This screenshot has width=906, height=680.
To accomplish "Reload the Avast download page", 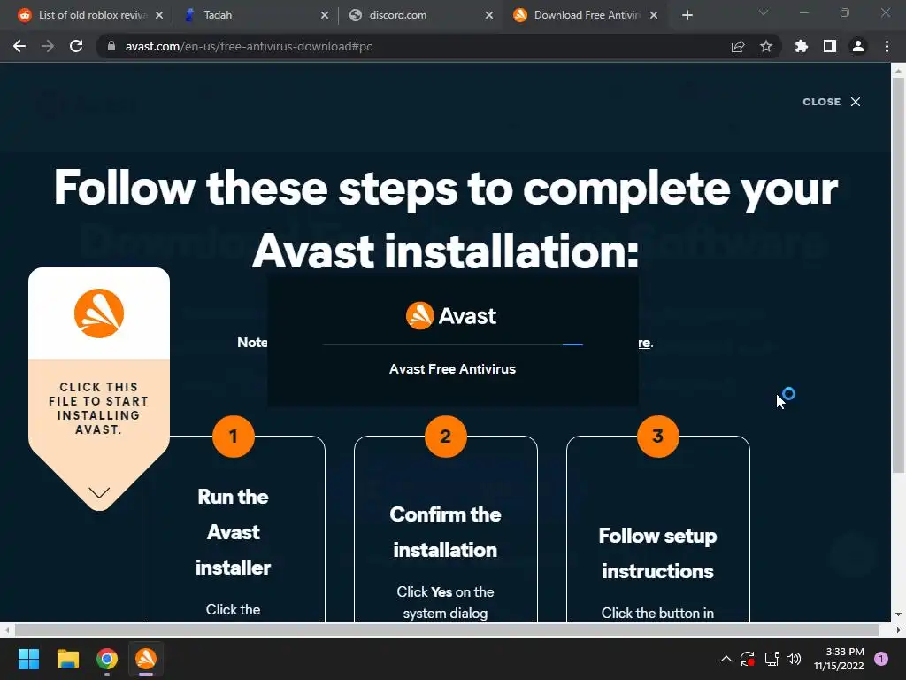I will (x=76, y=46).
